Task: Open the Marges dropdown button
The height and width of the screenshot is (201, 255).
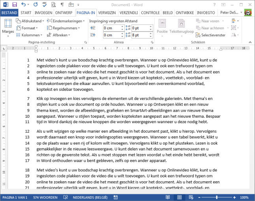Action: click(x=8, y=28)
